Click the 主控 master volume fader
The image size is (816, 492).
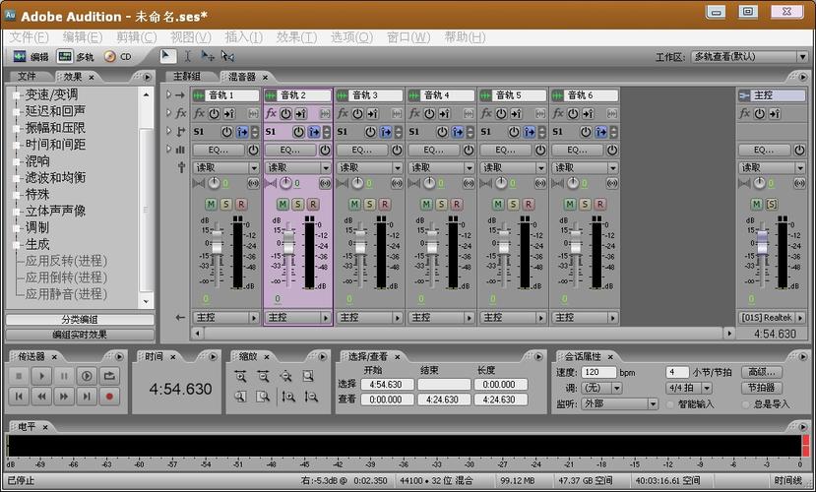pyautogui.click(x=763, y=243)
